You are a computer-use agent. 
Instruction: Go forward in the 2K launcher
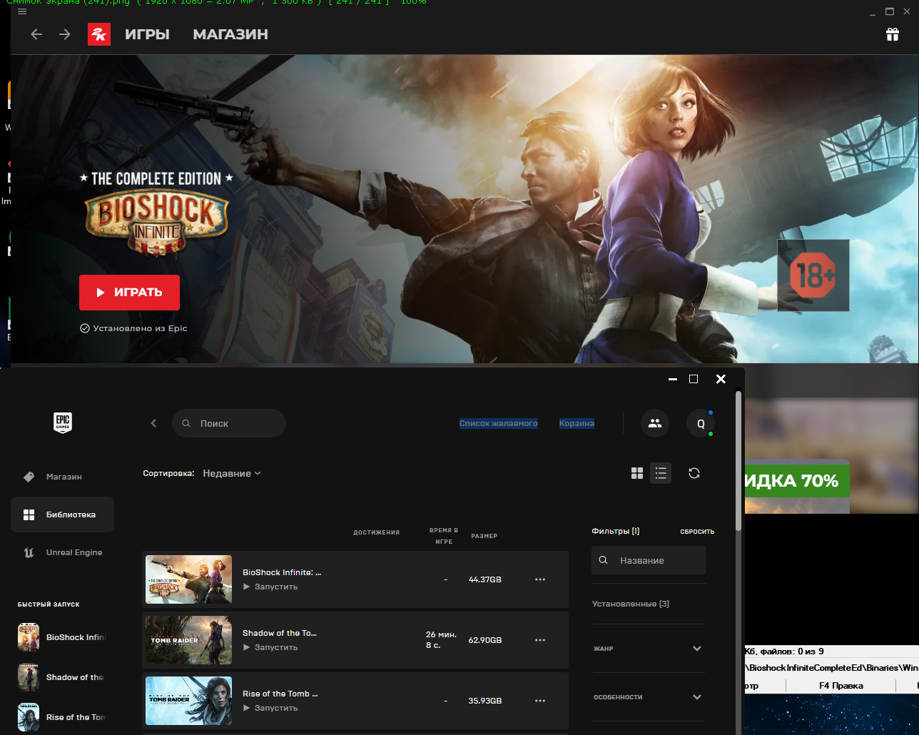tap(65, 34)
